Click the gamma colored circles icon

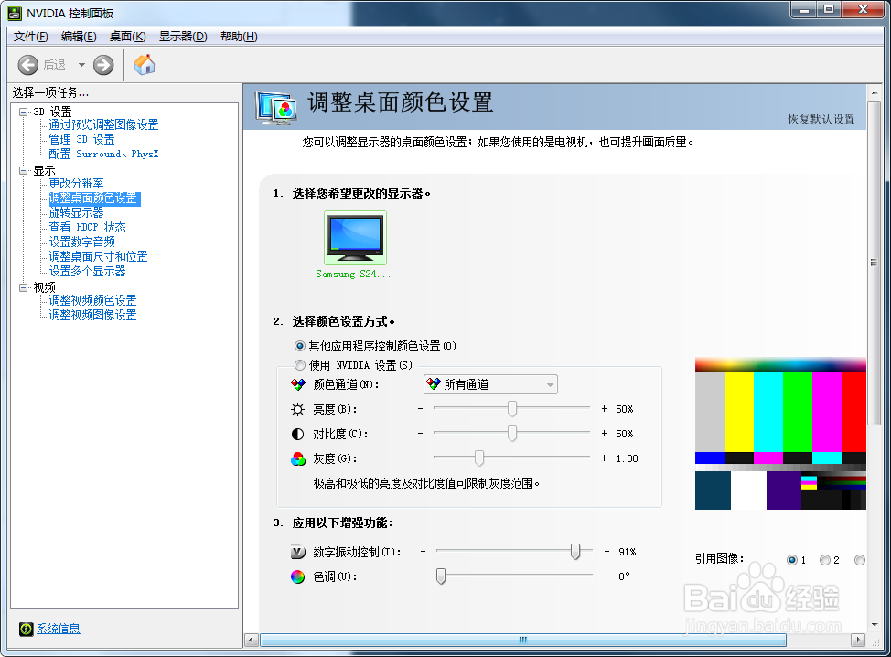pos(297,458)
